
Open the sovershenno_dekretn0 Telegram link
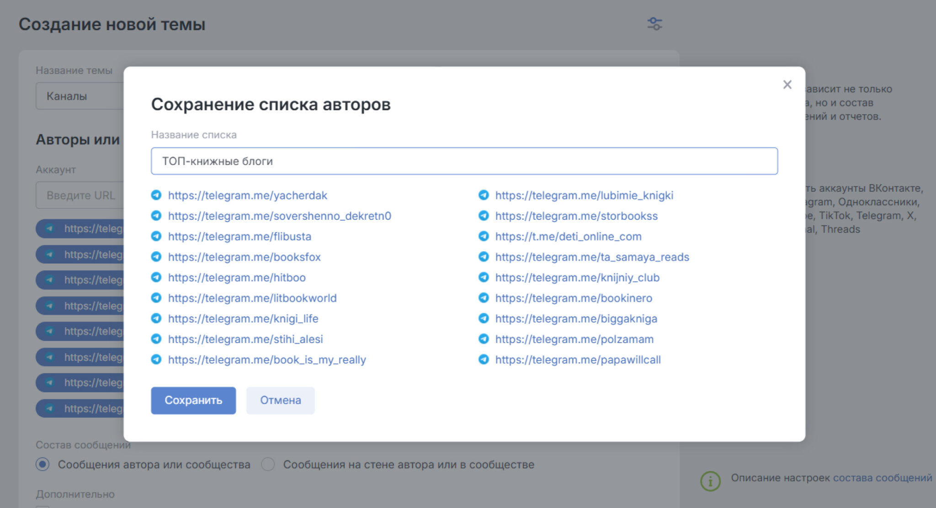pyautogui.click(x=280, y=216)
